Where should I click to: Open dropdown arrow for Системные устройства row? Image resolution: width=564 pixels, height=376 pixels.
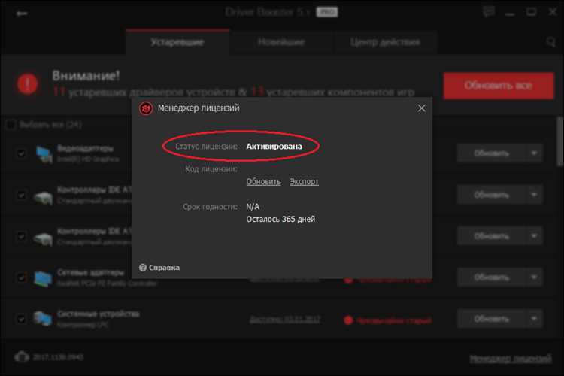tap(534, 319)
